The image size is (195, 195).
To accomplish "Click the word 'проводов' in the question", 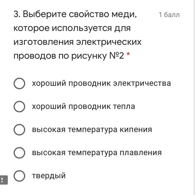I will click(x=35, y=56).
